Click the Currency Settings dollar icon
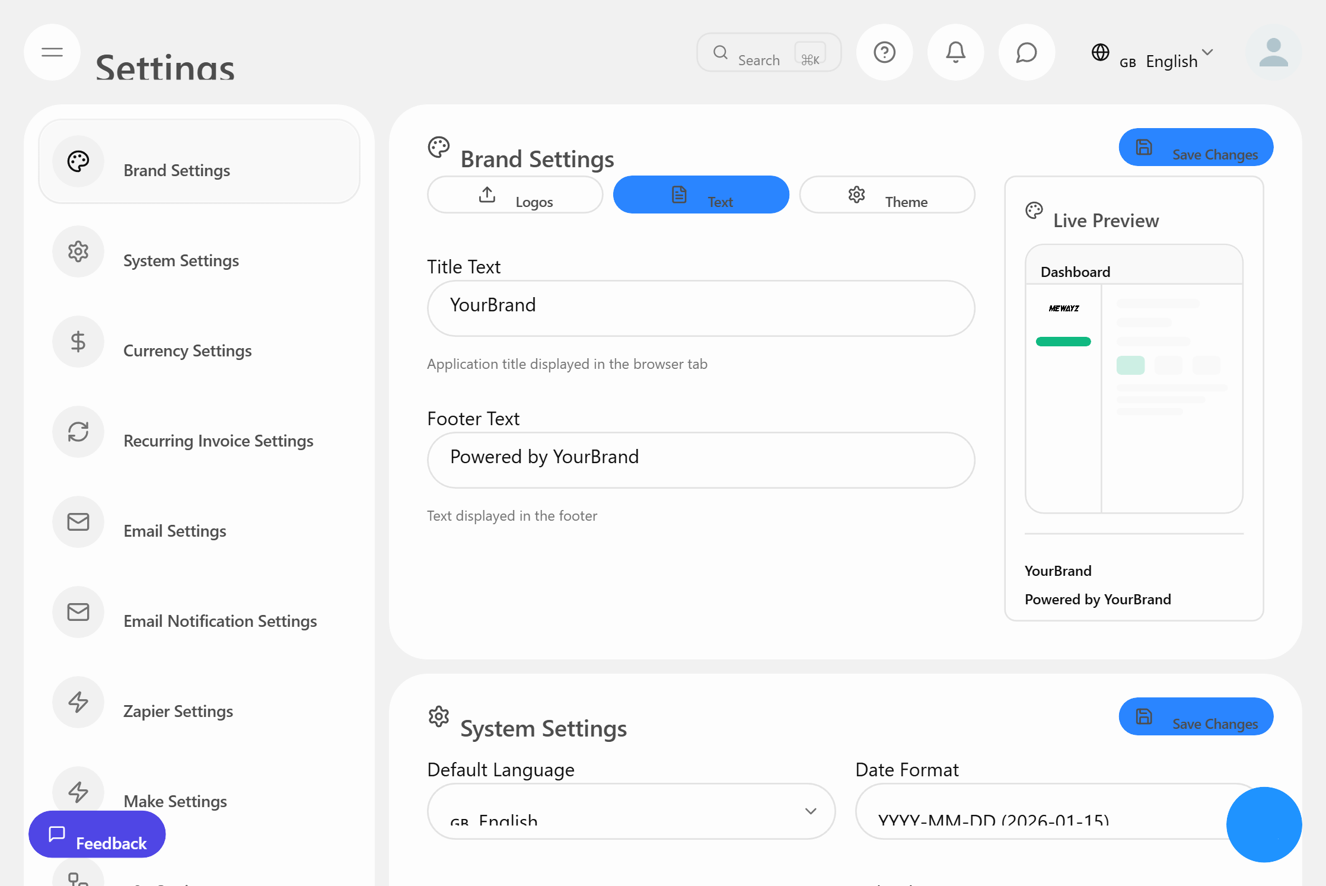Screen dimensions: 1326x886 tap(78, 342)
